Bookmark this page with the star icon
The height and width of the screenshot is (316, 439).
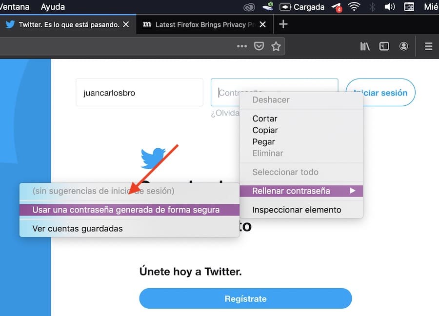[276, 46]
